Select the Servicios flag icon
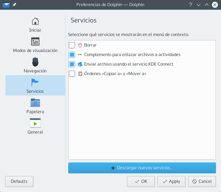221x192 pixels. pyautogui.click(x=35, y=82)
